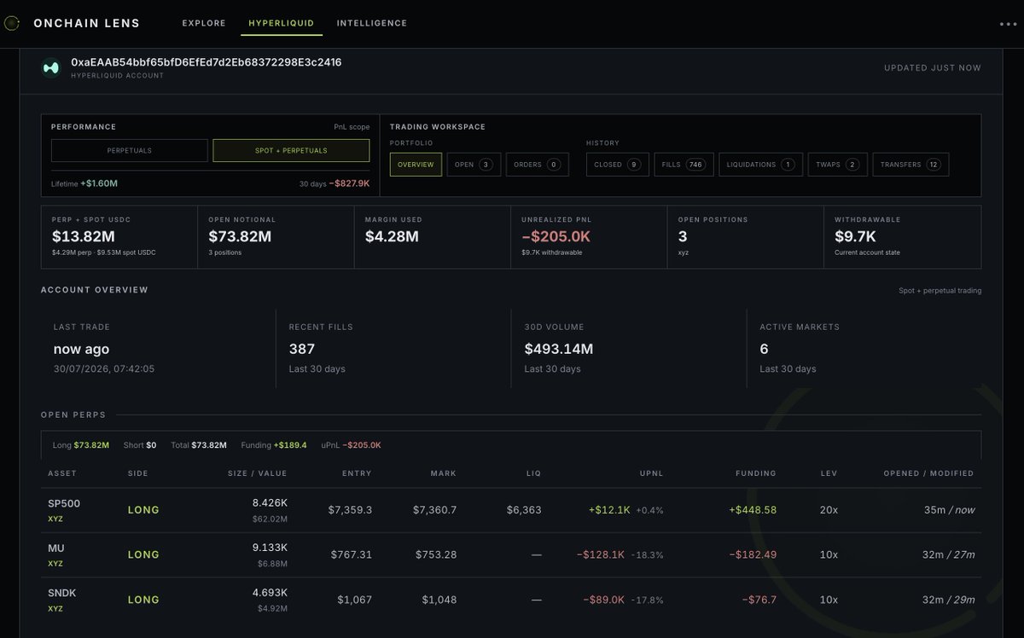Switch PnL scope to Perpetuals
This screenshot has height=638, width=1024.
130,151
